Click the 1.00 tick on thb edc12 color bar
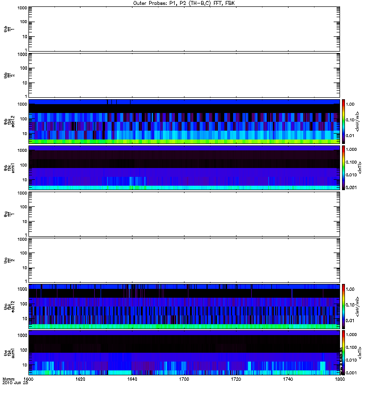 tap(350, 104)
